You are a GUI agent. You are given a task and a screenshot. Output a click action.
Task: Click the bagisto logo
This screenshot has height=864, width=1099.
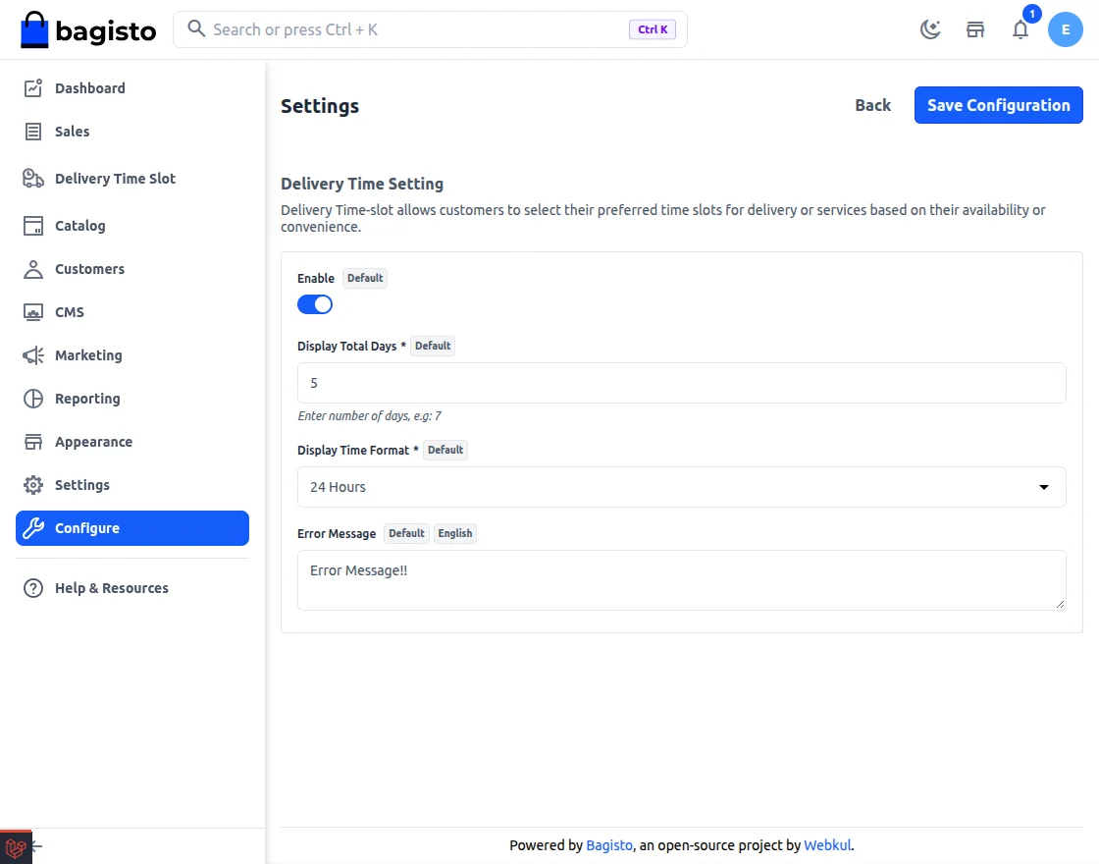tap(88, 30)
